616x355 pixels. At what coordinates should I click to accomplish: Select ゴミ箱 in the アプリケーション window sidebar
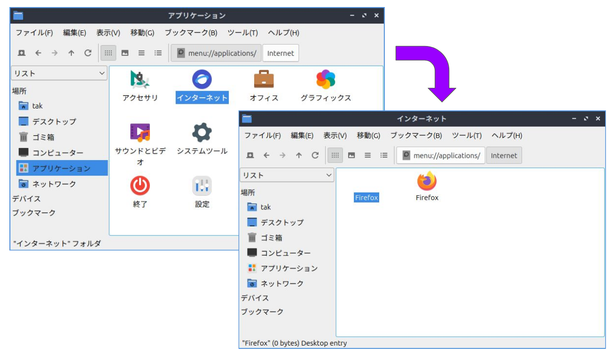[x=43, y=137]
